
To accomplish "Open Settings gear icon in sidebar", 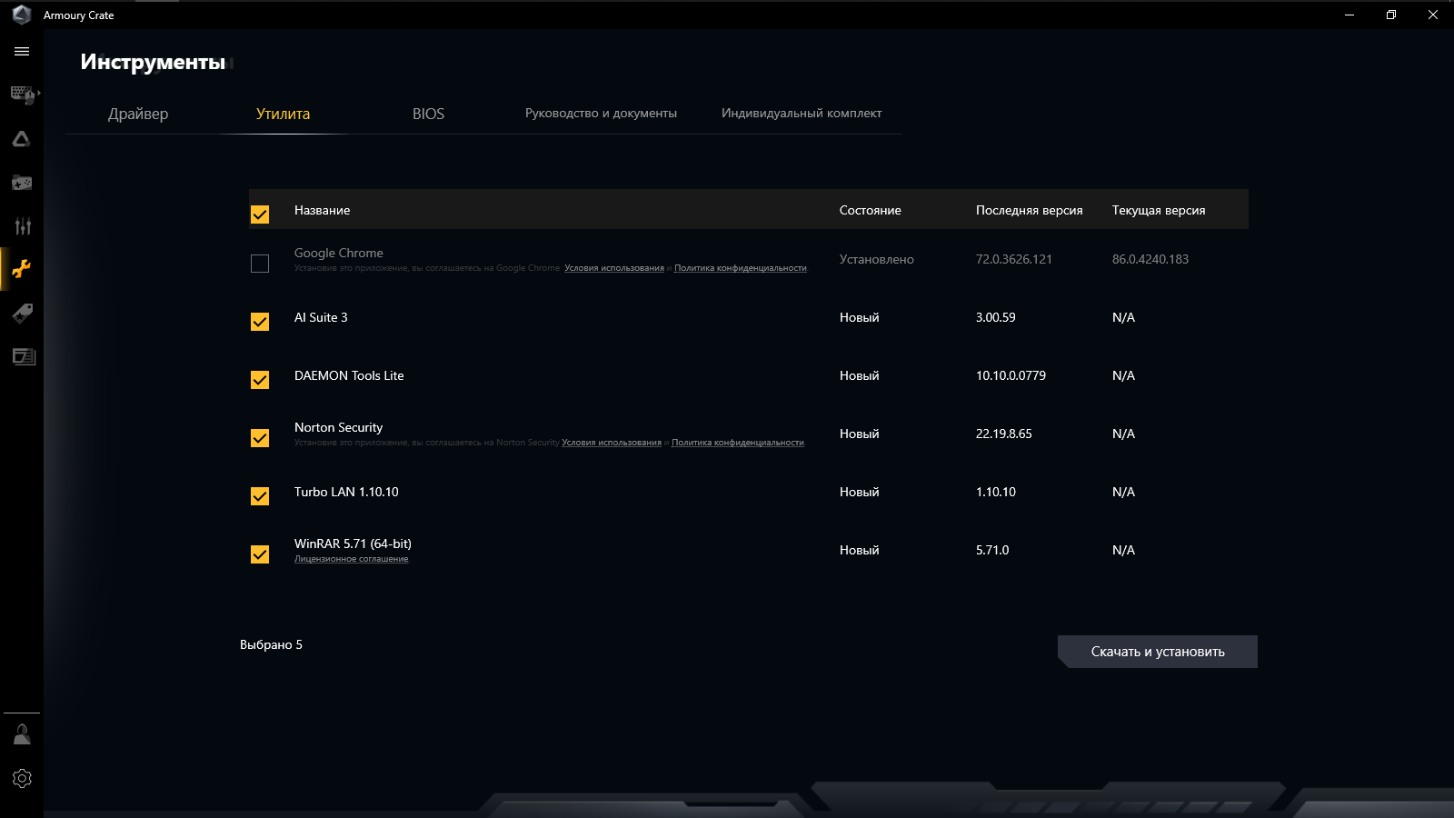I will pyautogui.click(x=22, y=778).
